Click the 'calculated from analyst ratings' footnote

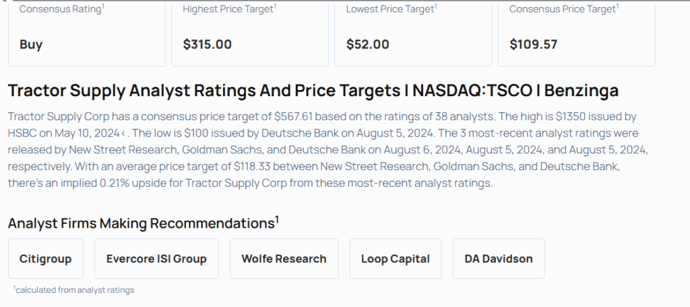(74, 290)
